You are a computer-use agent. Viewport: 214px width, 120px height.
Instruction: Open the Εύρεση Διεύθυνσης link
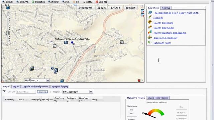[164, 28]
